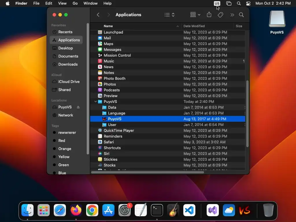Go back with the Finder back arrow
The width and height of the screenshot is (296, 222).
coord(98,15)
